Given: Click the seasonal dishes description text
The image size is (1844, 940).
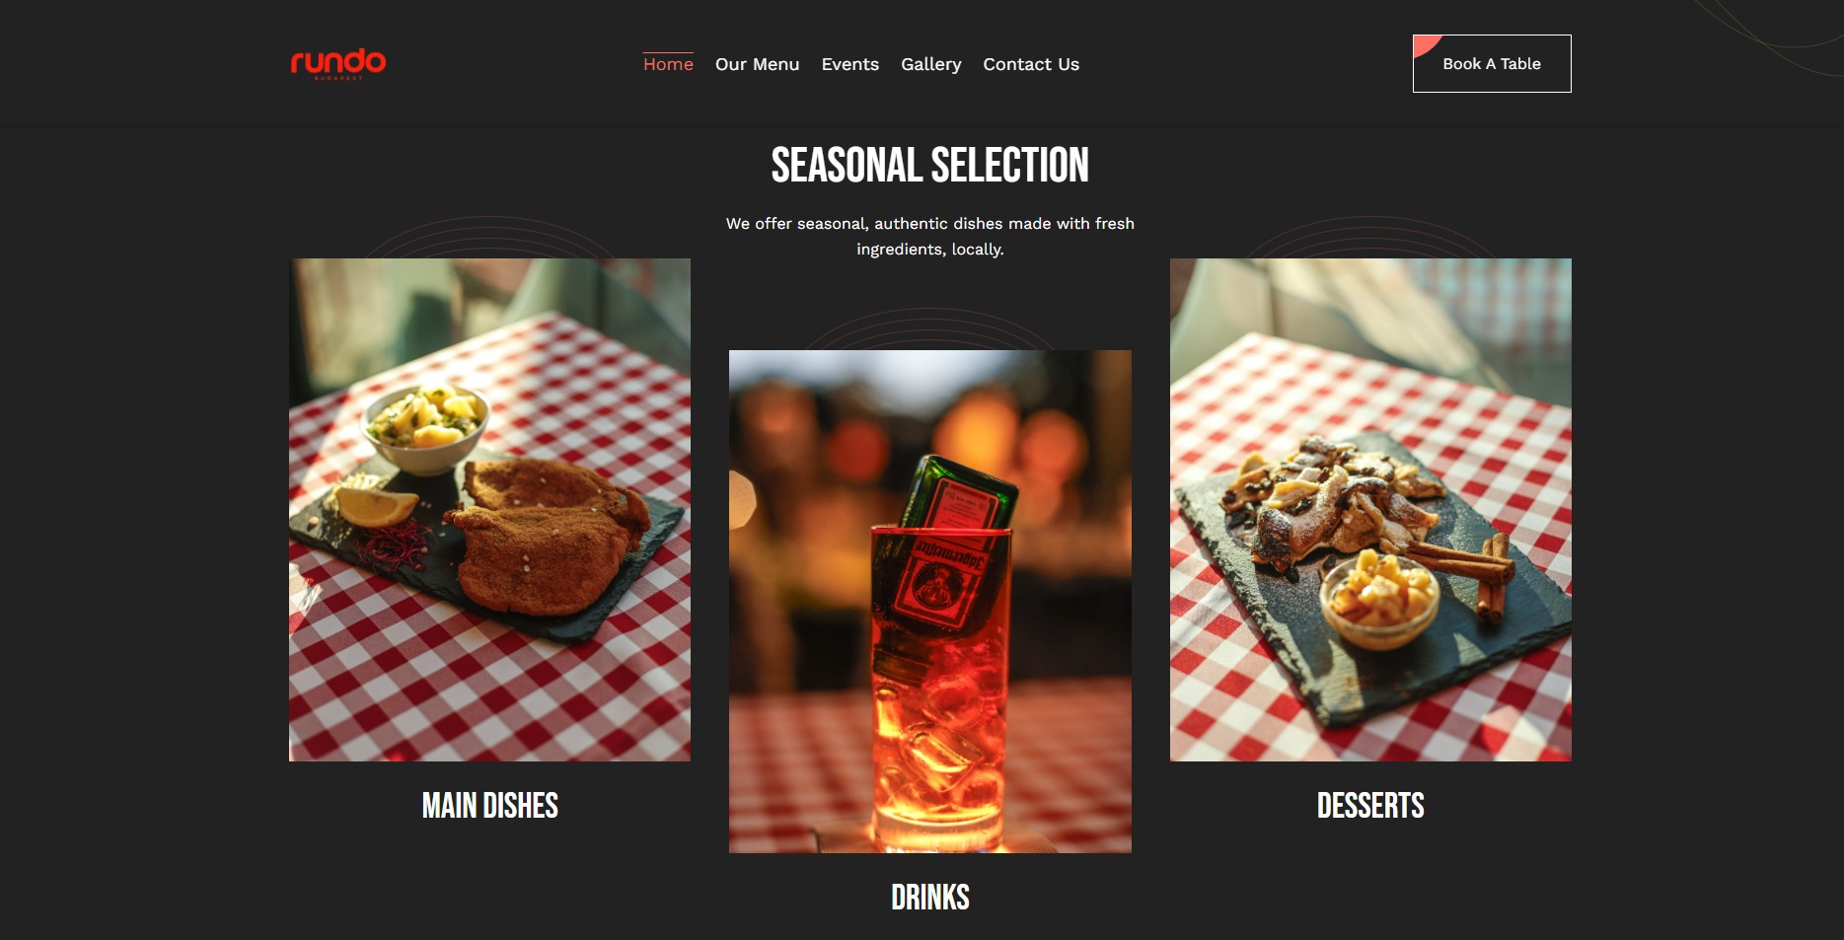Looking at the screenshot, I should tap(929, 237).
